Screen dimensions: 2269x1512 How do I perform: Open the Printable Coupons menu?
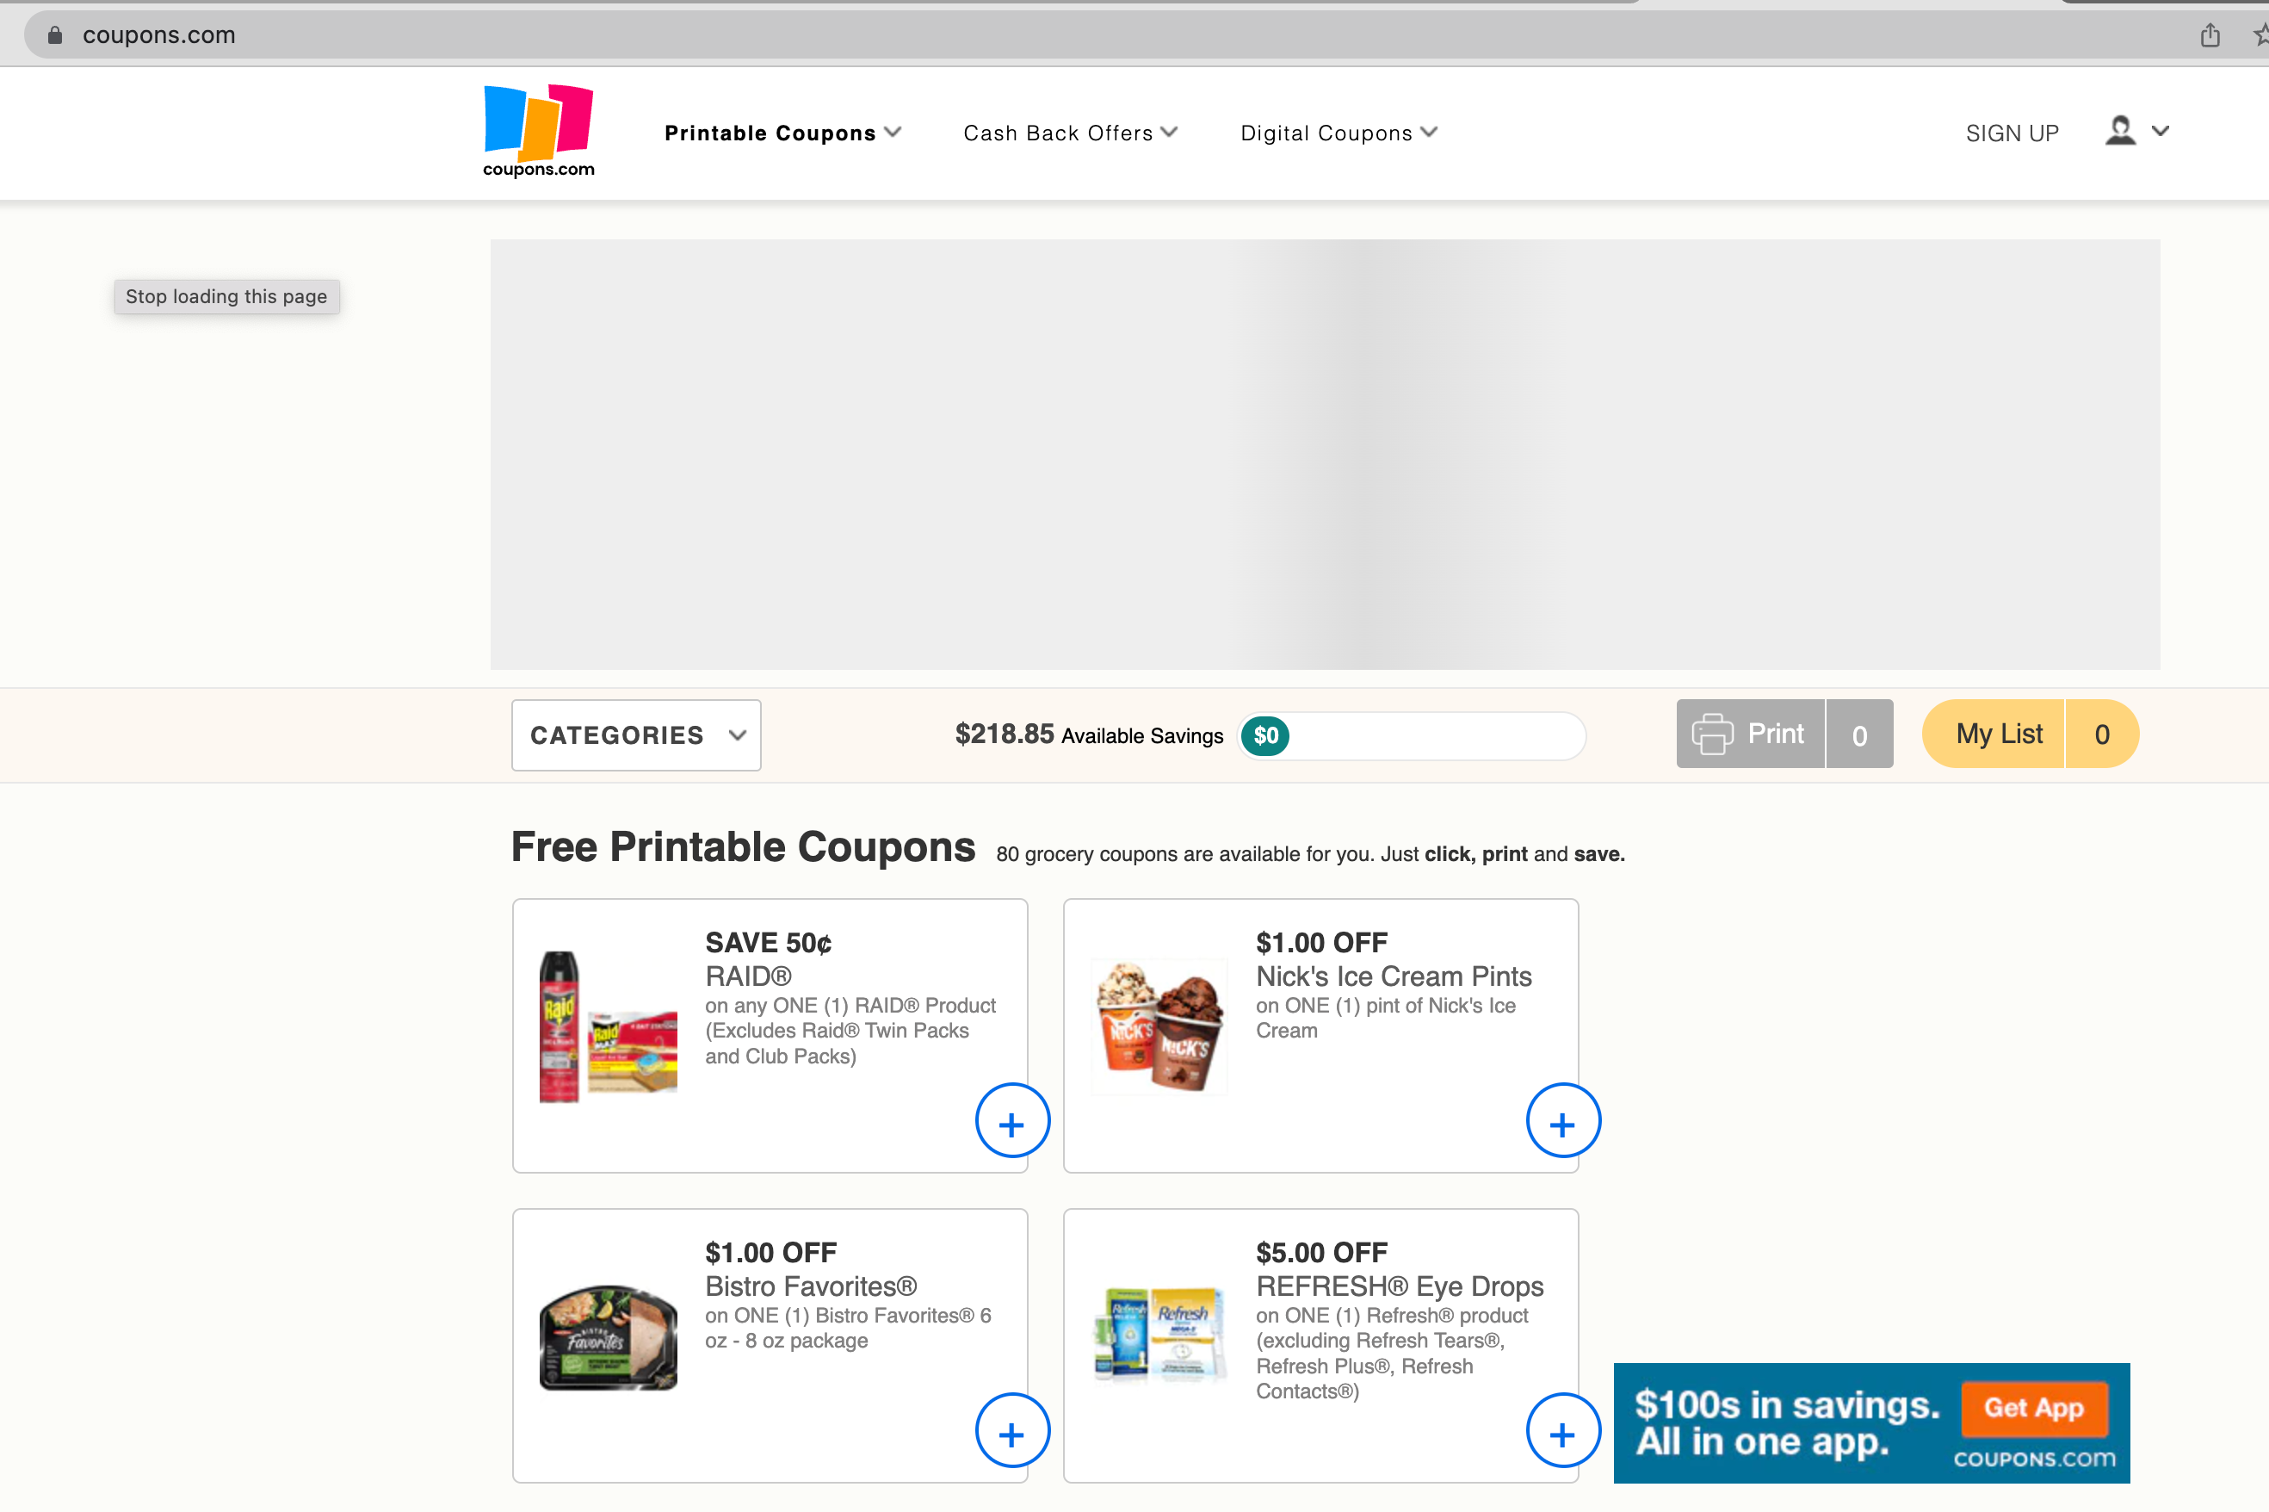[782, 133]
